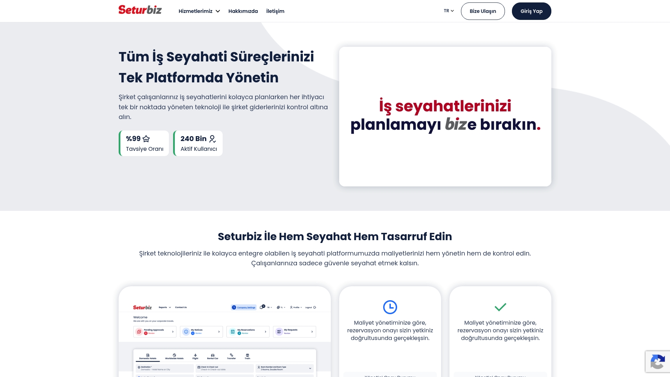Click the heading 'Tüm İş Seyahati Süreçlerinizi'
Viewport: 670px width, 377px height.
click(x=216, y=57)
